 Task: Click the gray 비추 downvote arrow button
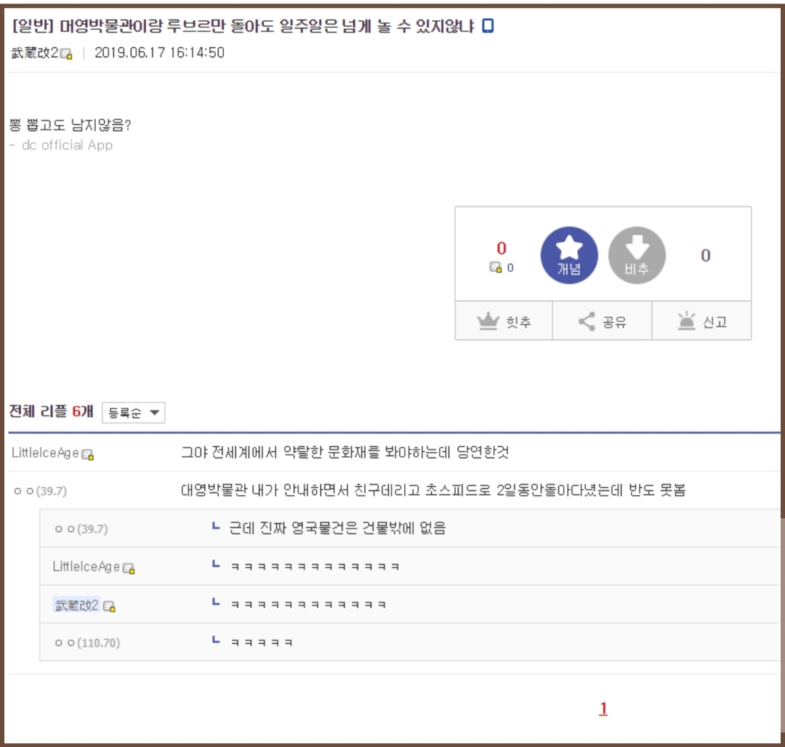(636, 255)
